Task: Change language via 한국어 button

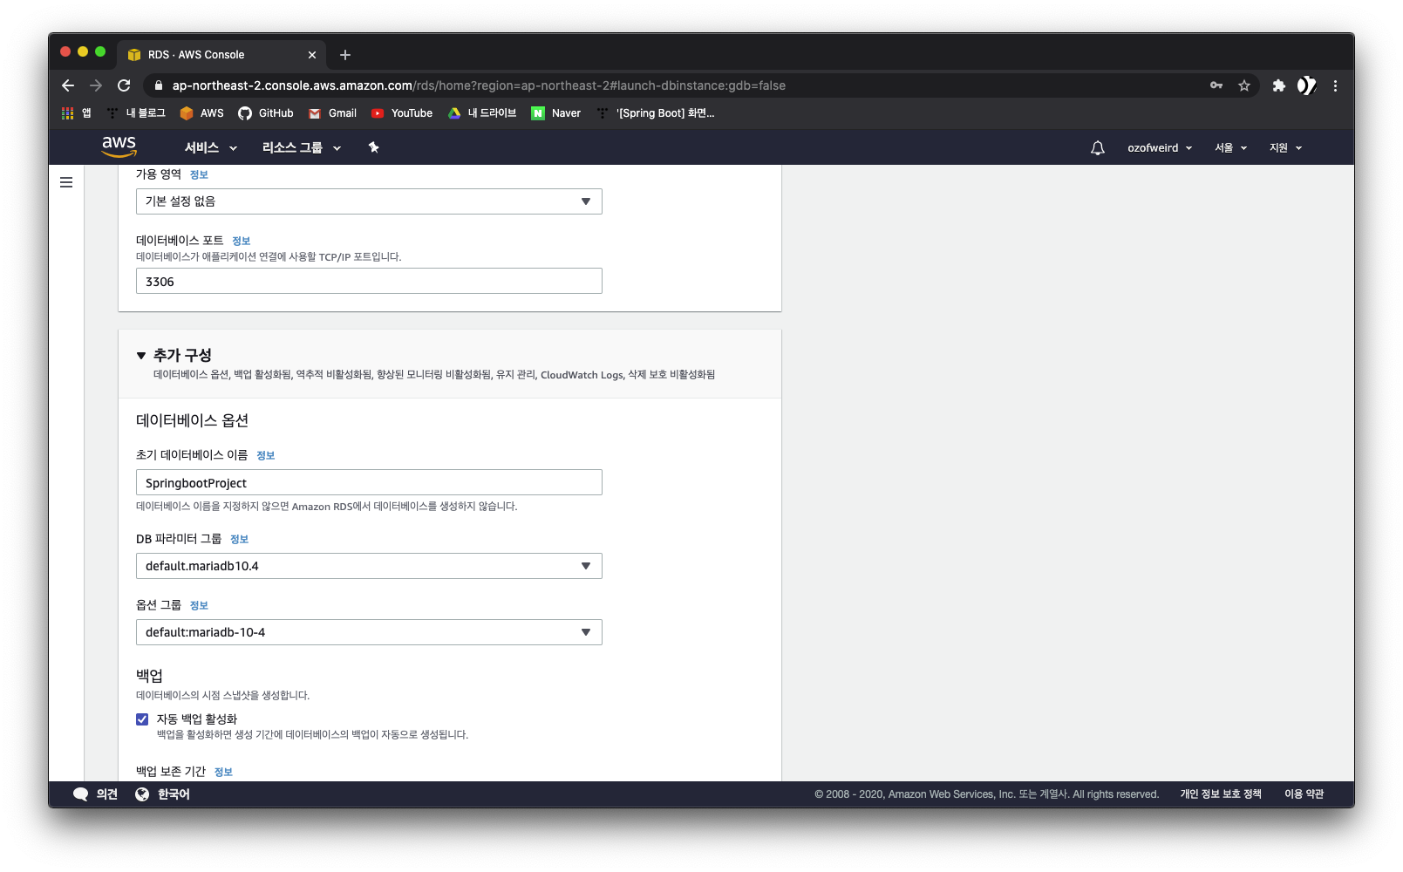Action: (163, 794)
